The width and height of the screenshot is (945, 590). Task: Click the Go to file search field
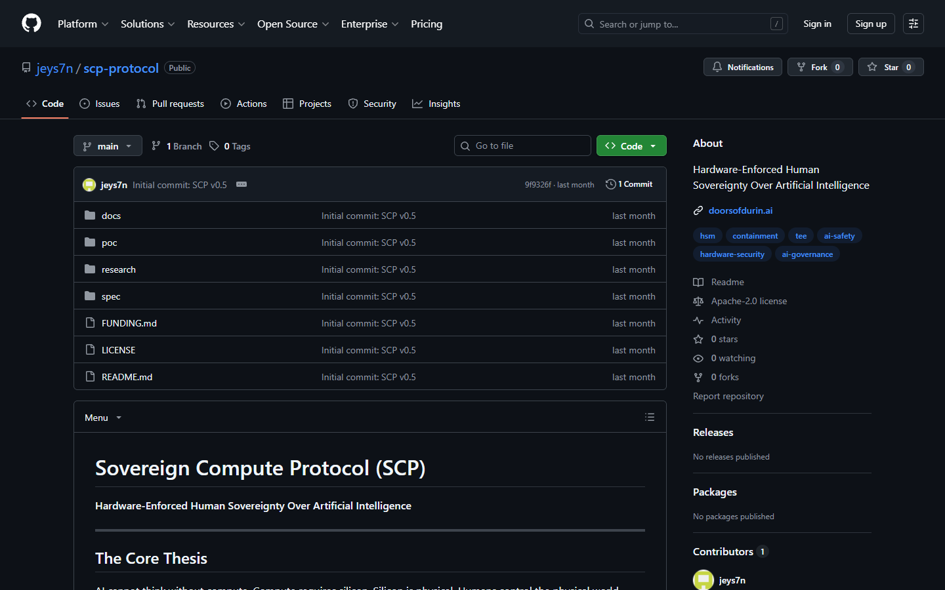click(x=522, y=146)
